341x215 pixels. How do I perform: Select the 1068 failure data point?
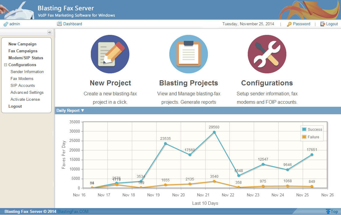288,186
